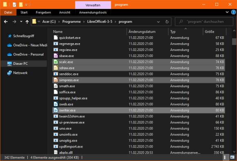Click the scroll up arrow of the file list
Screen dimensions: 237x161
pyautogui.click(x=234, y=31)
